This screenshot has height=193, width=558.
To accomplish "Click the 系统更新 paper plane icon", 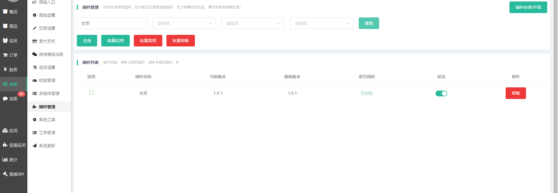I will click(35, 146).
